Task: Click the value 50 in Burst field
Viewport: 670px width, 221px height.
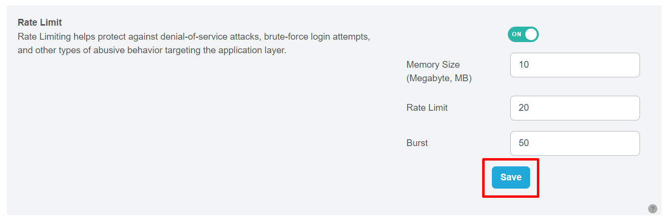Action: [524, 143]
